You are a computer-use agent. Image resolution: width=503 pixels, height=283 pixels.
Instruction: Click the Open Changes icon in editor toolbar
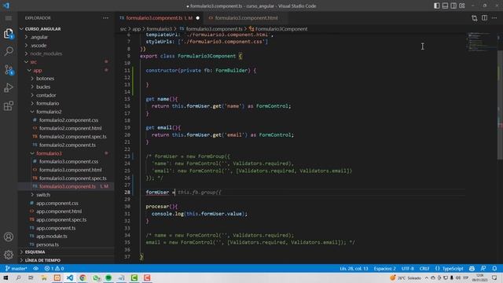pyautogui.click(x=475, y=18)
